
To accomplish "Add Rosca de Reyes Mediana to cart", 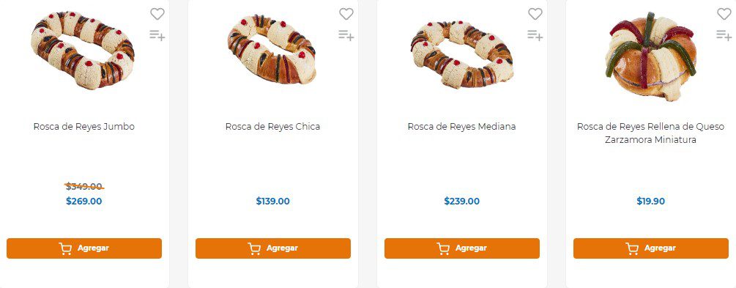I will 462,248.
